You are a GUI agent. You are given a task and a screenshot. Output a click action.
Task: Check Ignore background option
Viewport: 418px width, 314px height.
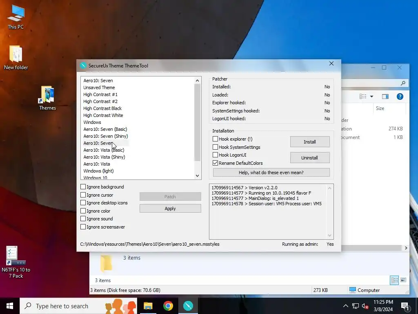pyautogui.click(x=83, y=186)
